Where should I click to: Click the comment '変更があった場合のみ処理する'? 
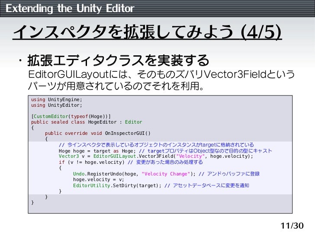coord(165,162)
